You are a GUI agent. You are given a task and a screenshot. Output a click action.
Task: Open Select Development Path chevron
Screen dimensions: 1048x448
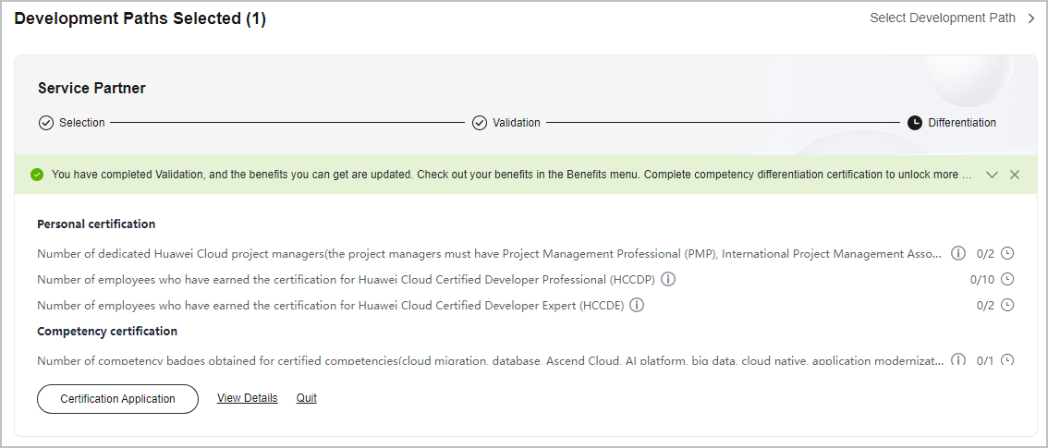coord(1031,18)
